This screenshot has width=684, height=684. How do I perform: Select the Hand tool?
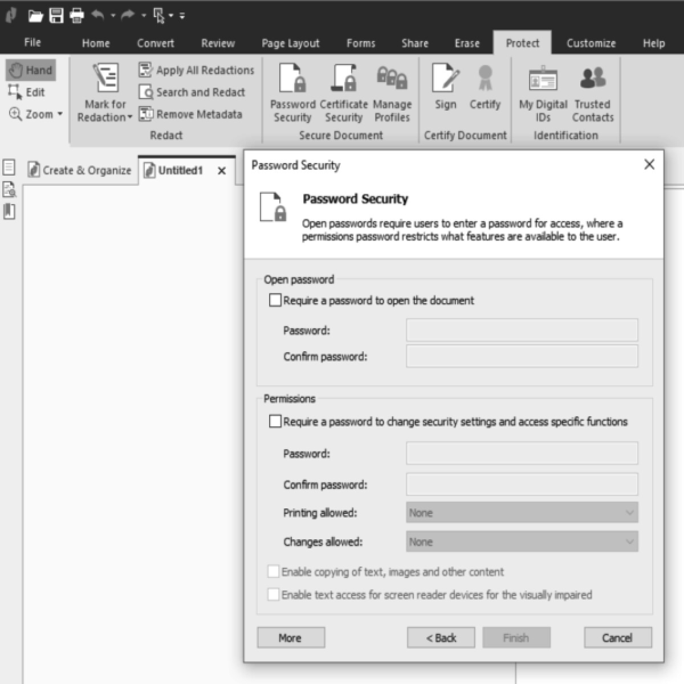(x=30, y=70)
